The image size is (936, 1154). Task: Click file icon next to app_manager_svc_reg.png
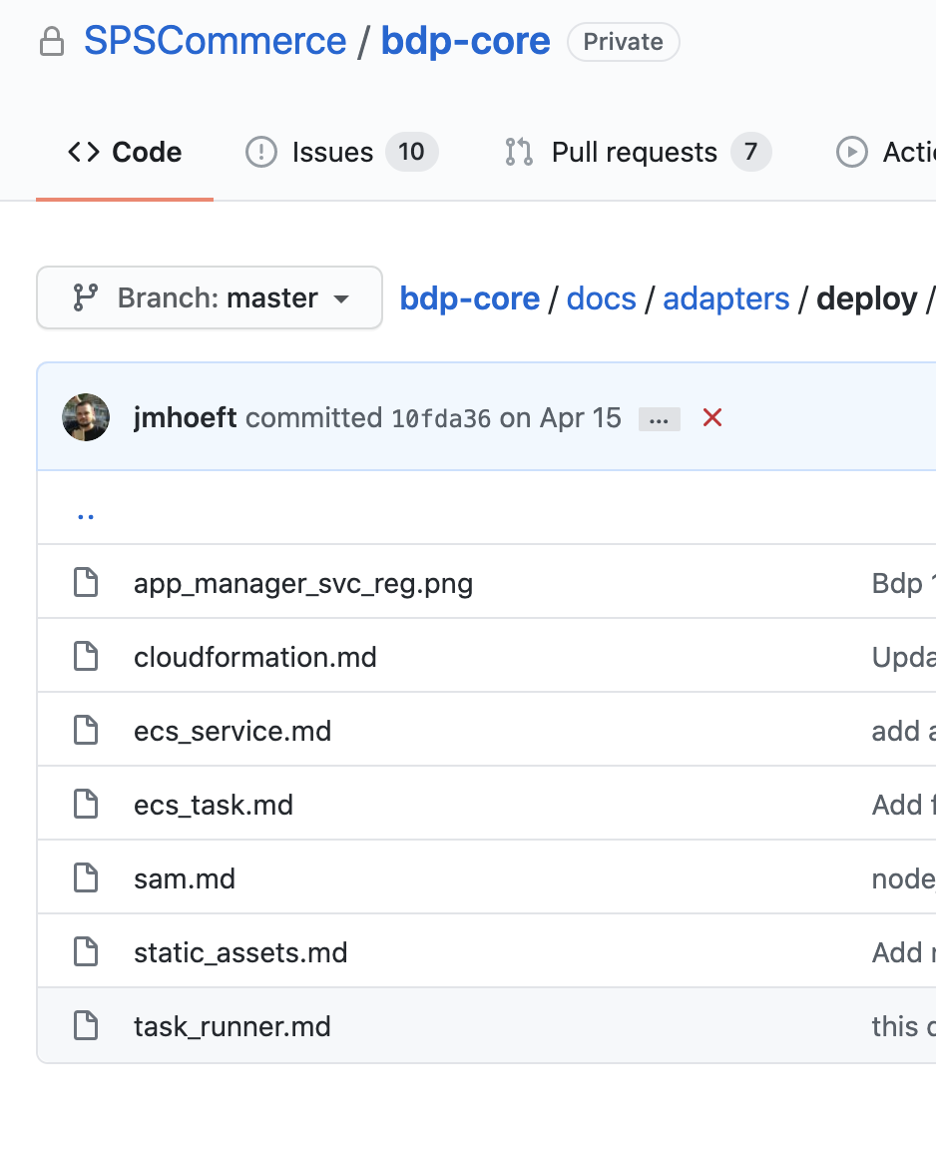[x=86, y=582]
